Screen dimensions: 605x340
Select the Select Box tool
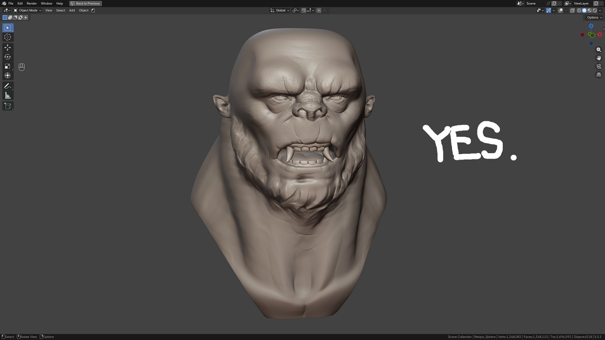click(x=8, y=28)
